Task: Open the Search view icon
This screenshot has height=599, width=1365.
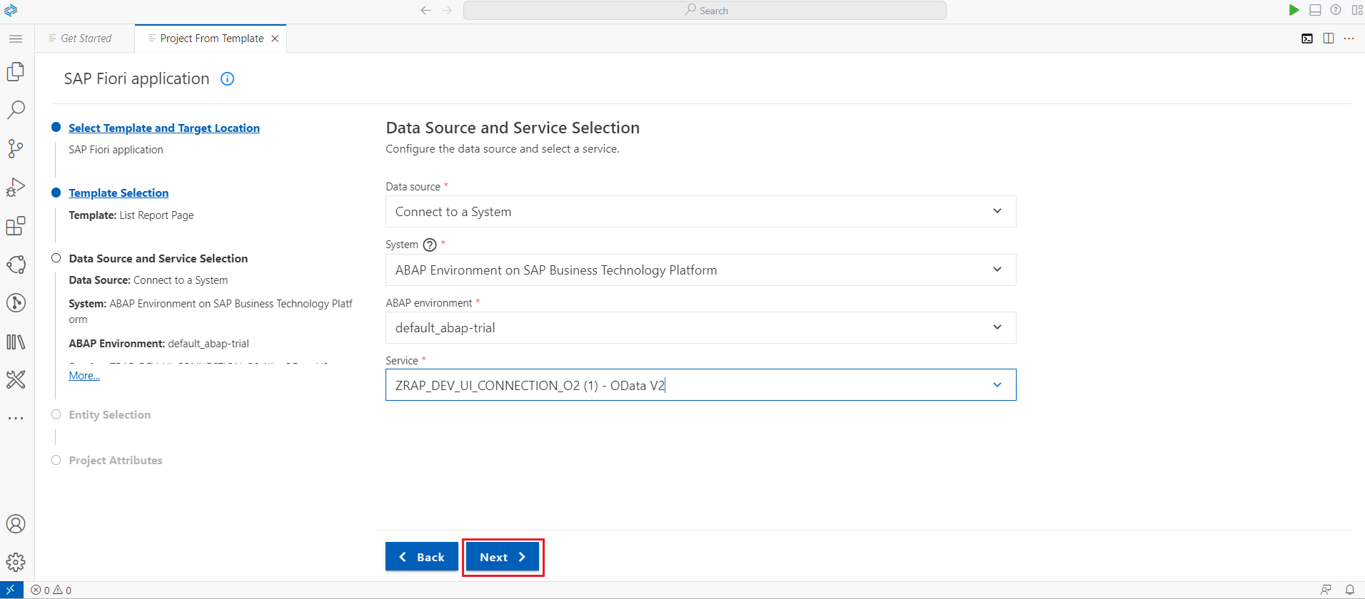Action: (x=16, y=110)
